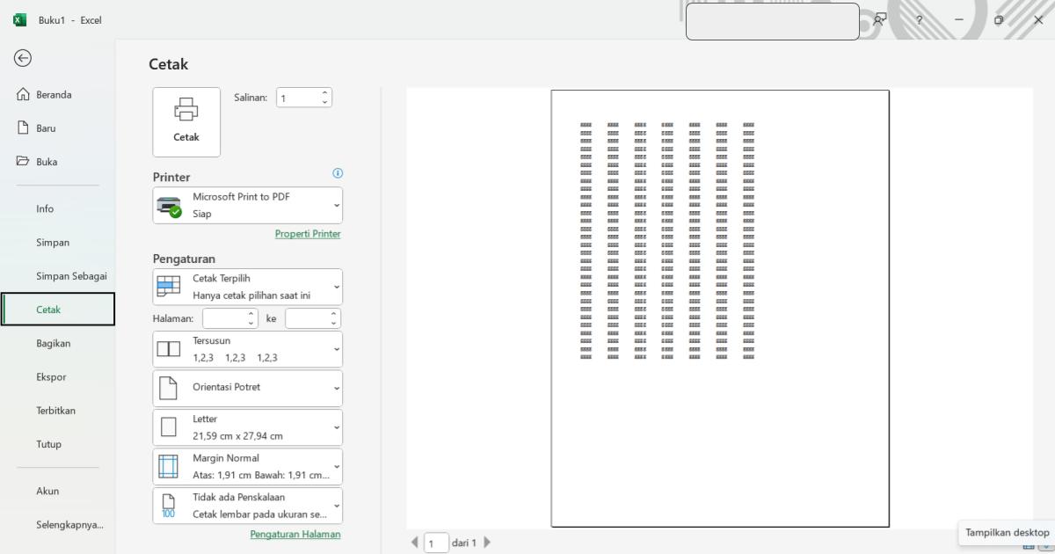Open Help question mark icon
This screenshot has width=1055, height=554.
[919, 19]
